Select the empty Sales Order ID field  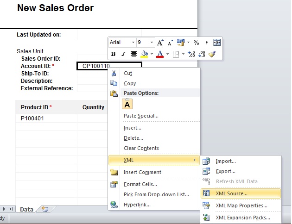92,58
